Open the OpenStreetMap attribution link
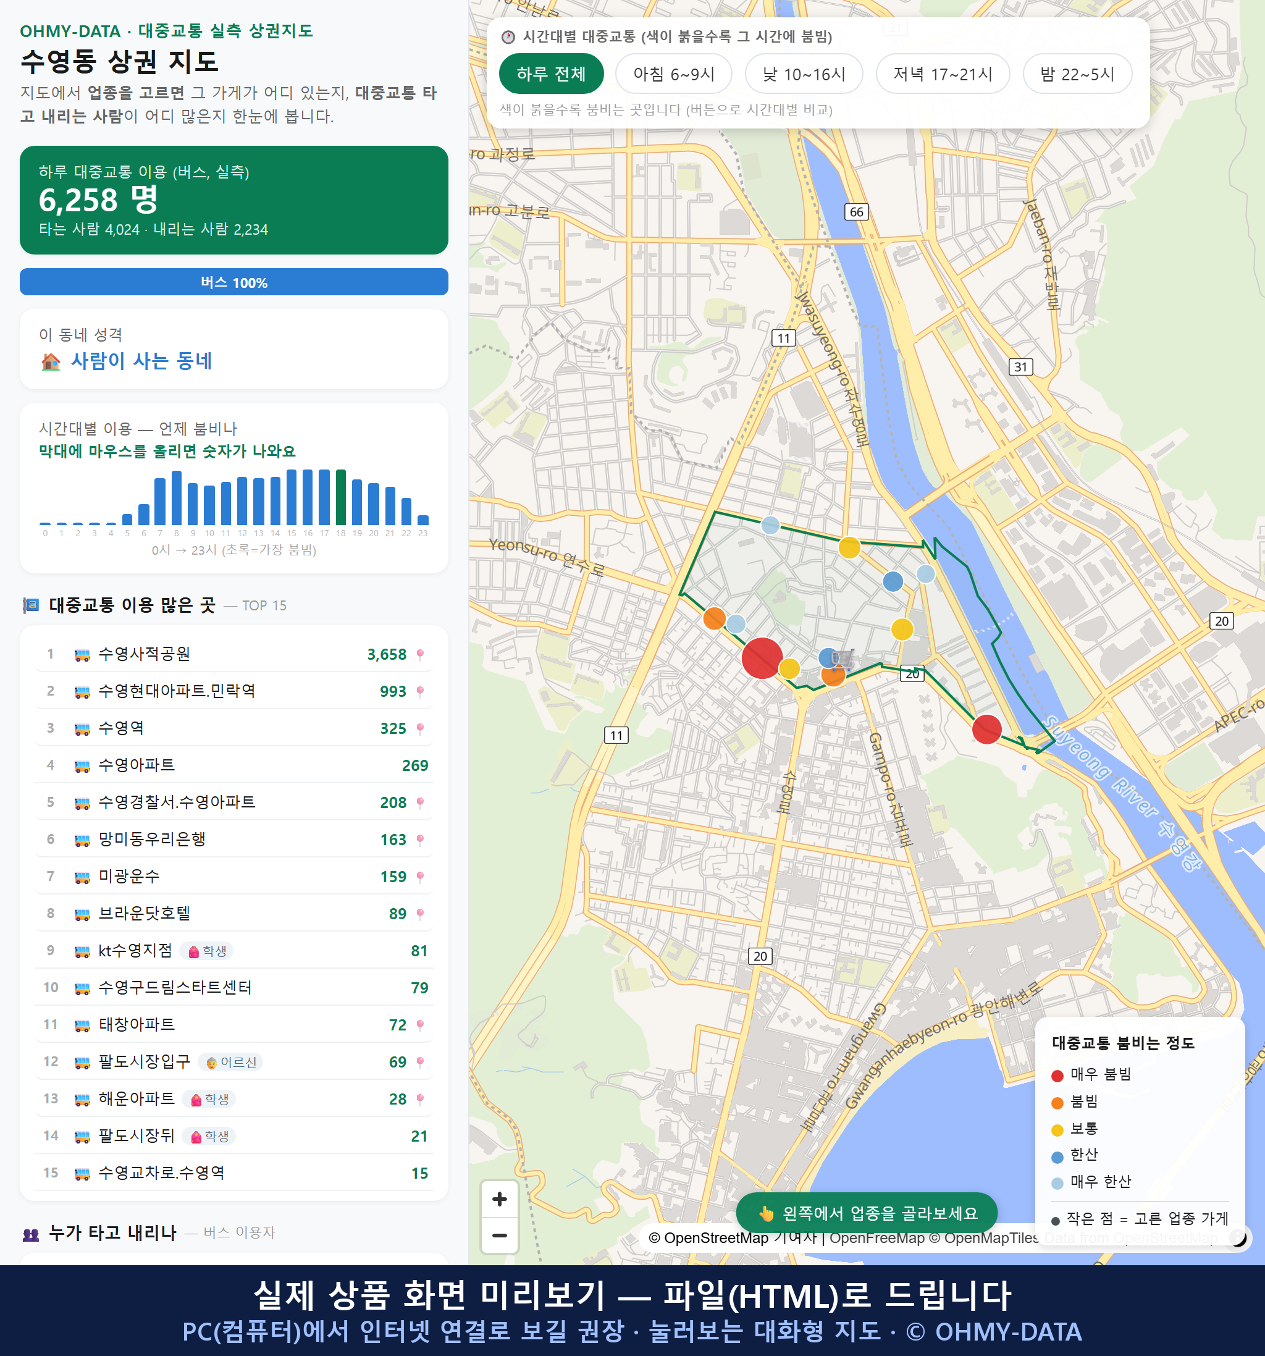 708,1238
